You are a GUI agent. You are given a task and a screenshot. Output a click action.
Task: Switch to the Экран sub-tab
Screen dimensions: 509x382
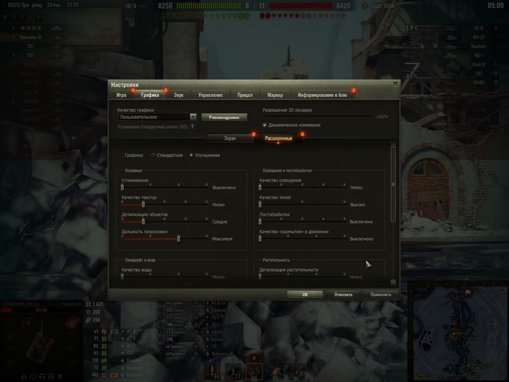tap(230, 138)
